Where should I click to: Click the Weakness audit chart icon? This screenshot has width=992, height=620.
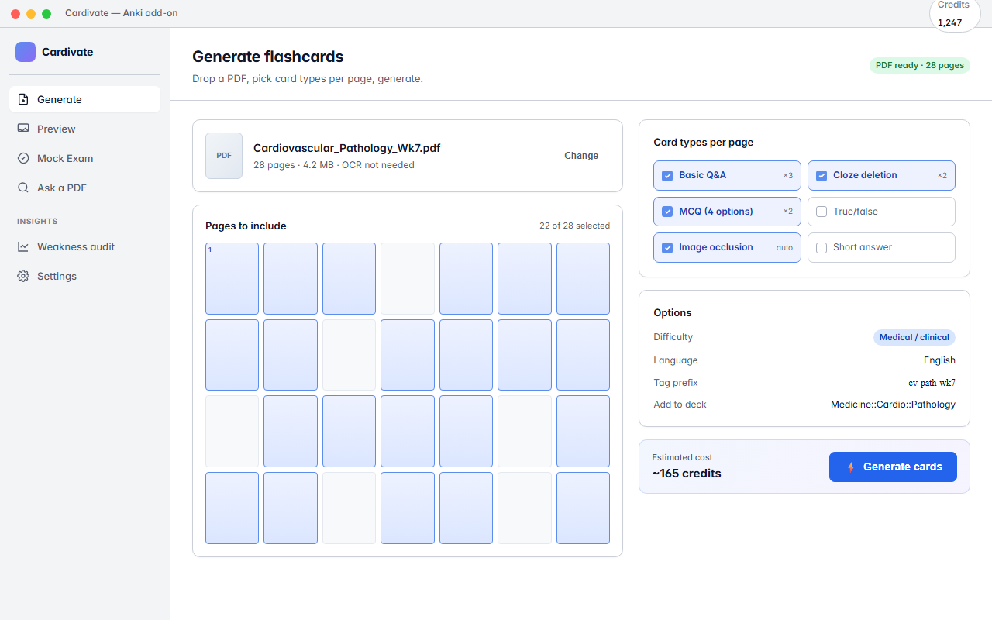pos(23,246)
